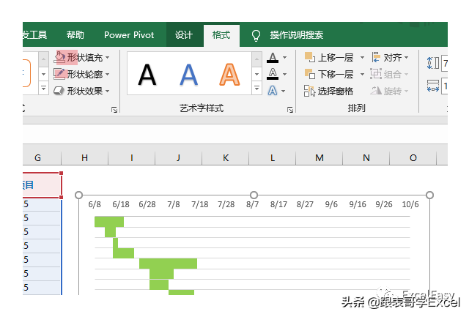
Task: Click the 7/18 axis date label
Action: [200, 204]
